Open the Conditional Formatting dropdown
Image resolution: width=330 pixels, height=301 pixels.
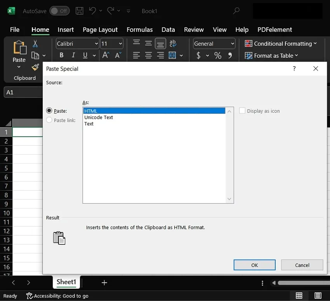pyautogui.click(x=281, y=44)
